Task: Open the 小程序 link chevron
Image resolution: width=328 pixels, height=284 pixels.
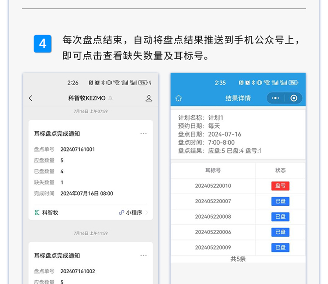Action: [x=147, y=213]
